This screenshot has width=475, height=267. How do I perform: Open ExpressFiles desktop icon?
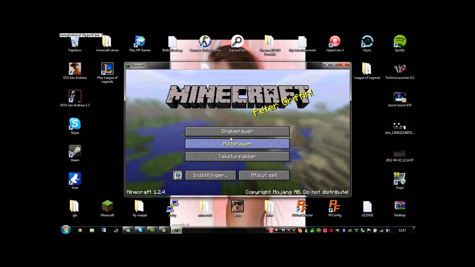[x=237, y=44]
